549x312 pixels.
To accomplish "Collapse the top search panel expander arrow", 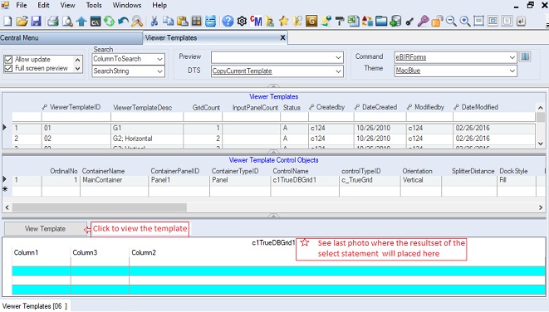I will (273, 85).
